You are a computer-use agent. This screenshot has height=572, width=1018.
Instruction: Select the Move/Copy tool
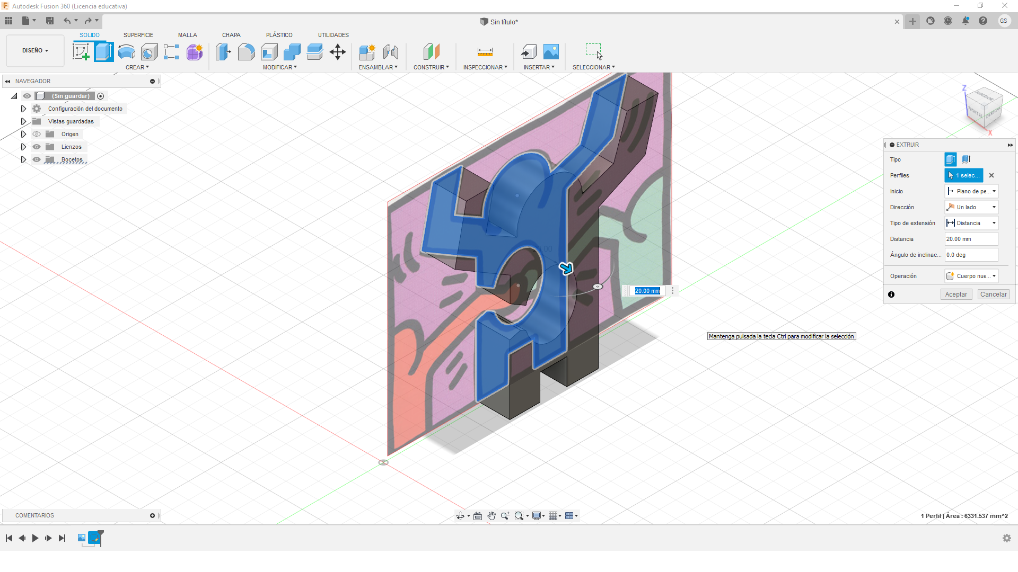[x=338, y=52]
